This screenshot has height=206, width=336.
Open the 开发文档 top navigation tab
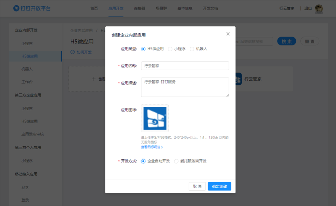(x=210, y=8)
